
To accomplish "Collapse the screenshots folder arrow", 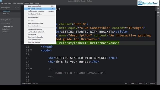I will [x=1, y=24].
